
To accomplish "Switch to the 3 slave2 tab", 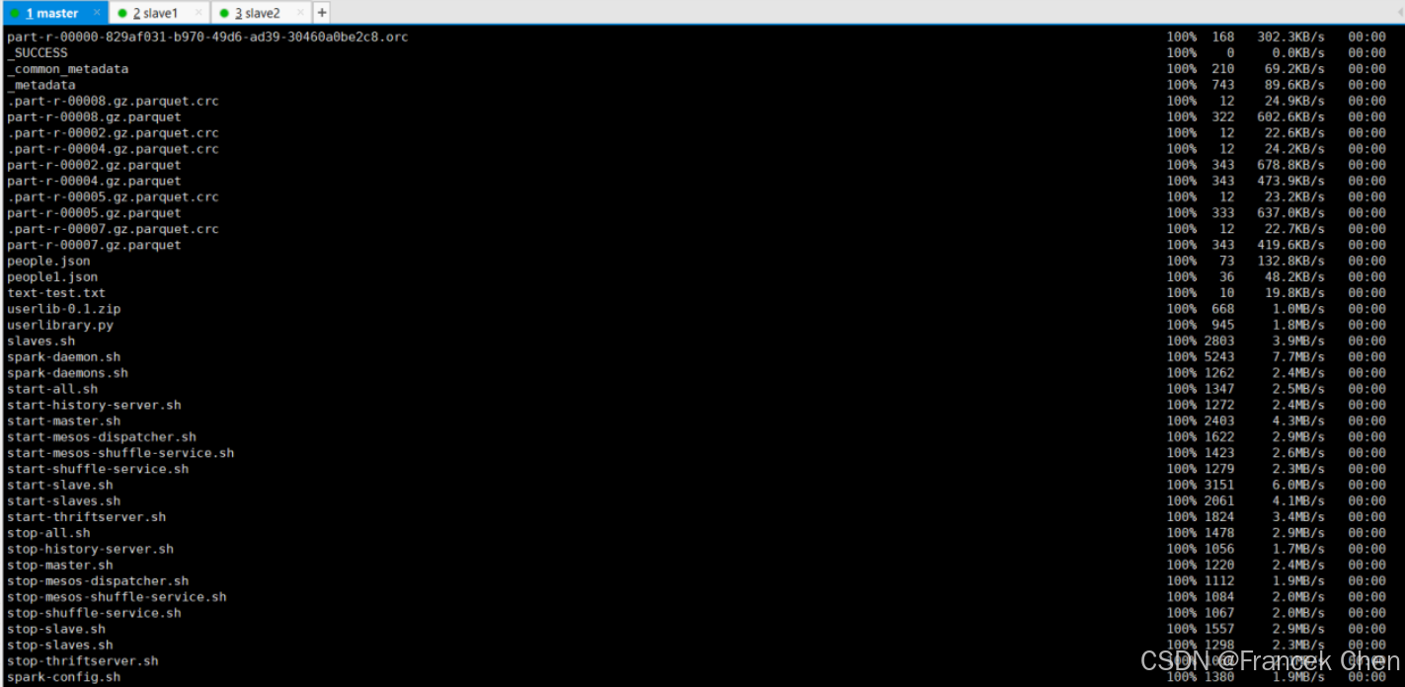I will [x=258, y=13].
